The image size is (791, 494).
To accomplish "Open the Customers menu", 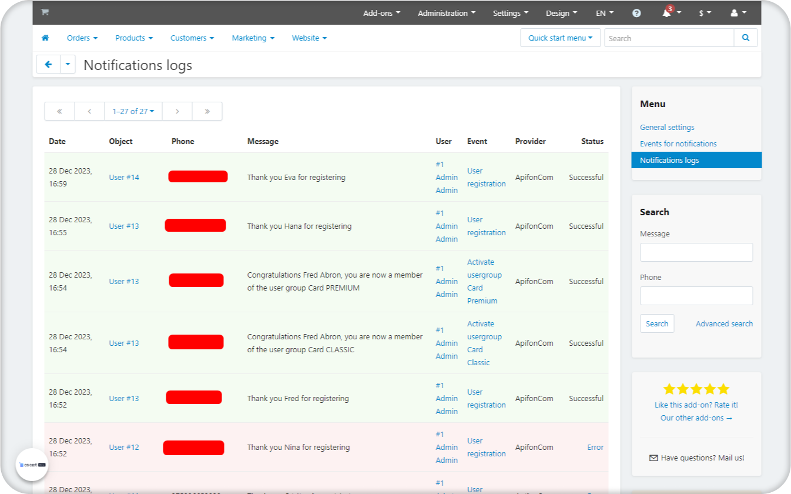I will pos(192,38).
